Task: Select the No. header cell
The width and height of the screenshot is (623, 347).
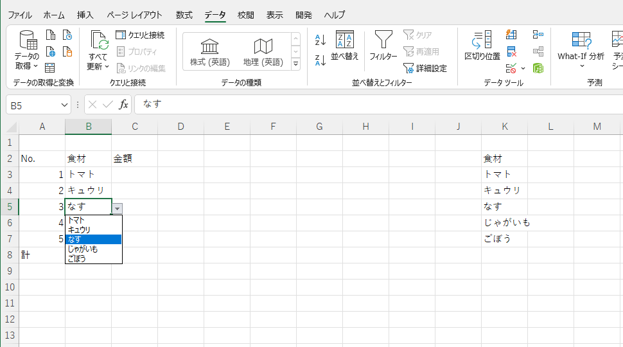Action: [x=42, y=159]
